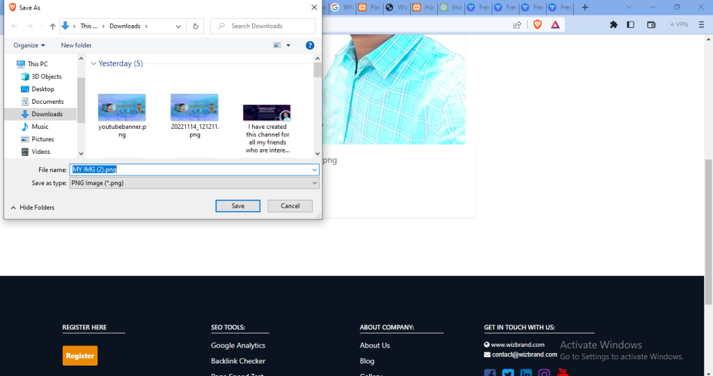Click the Save button
This screenshot has width=713, height=376.
(238, 206)
